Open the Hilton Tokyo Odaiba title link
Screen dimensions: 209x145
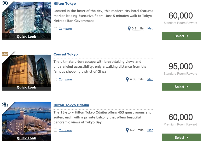click(x=71, y=105)
